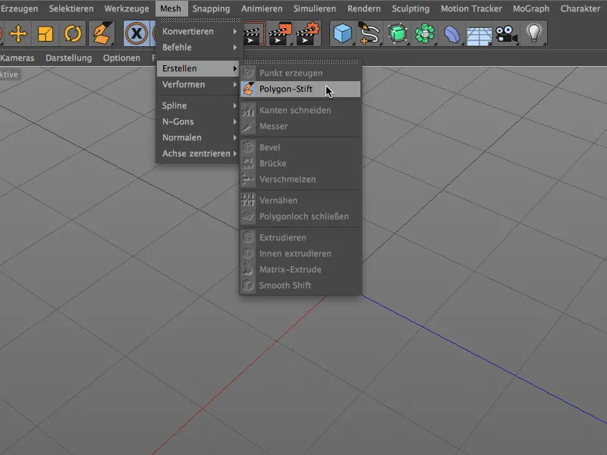
Task: Open the Konvertieren submenu
Action: pyautogui.click(x=186, y=30)
